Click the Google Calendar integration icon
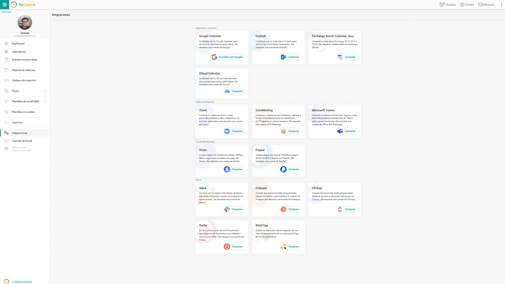 pyautogui.click(x=214, y=57)
